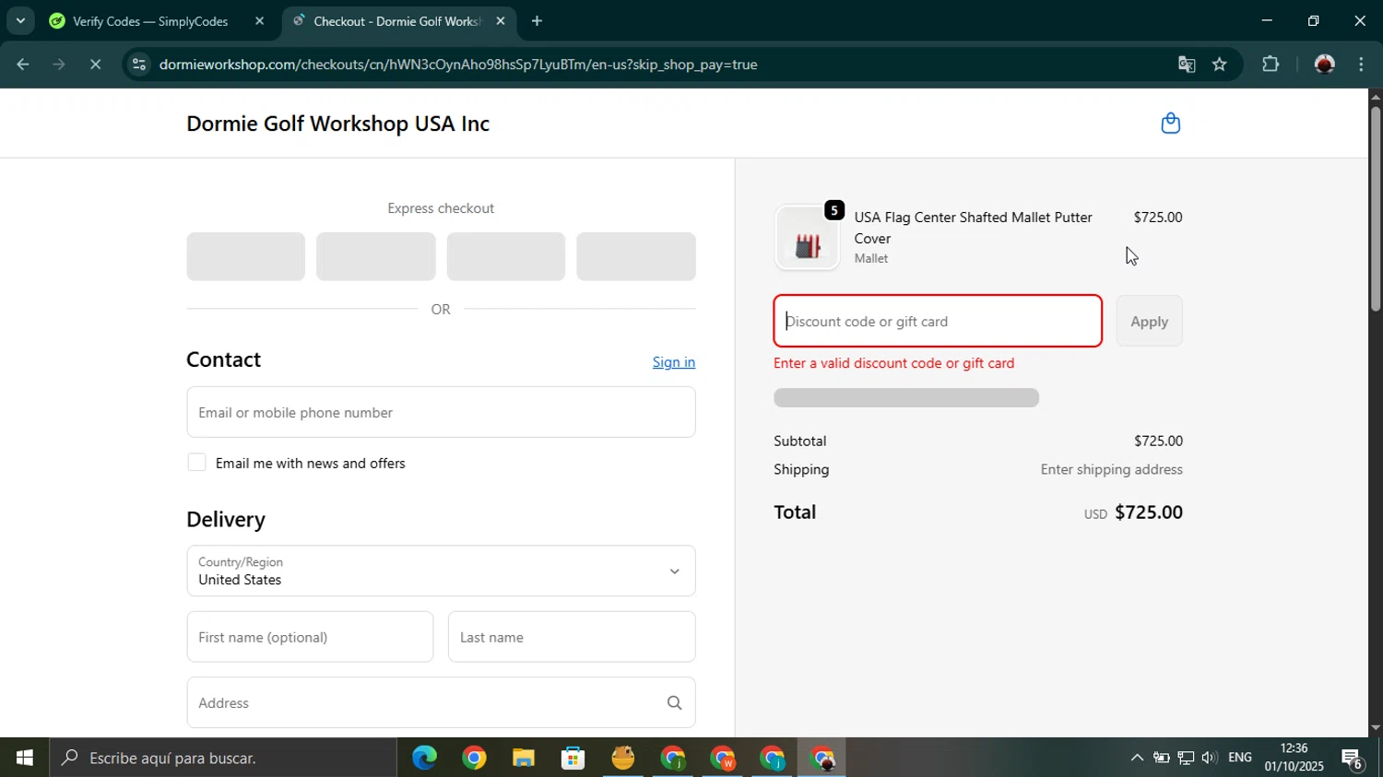Stop page loading in browser toolbar
Image resolution: width=1383 pixels, height=777 pixels.
coord(95,65)
